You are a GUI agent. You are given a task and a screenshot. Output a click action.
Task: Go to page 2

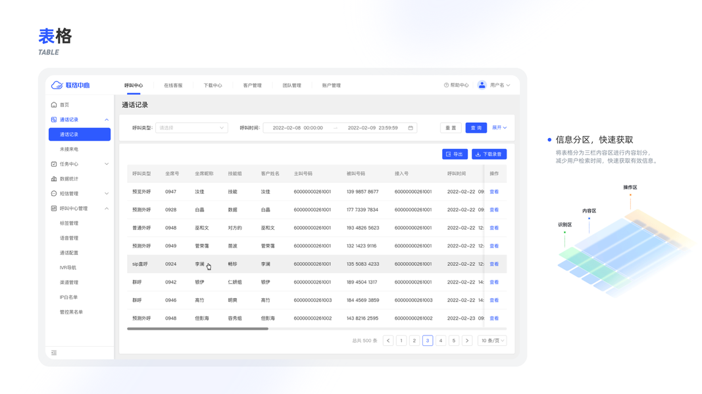414,340
